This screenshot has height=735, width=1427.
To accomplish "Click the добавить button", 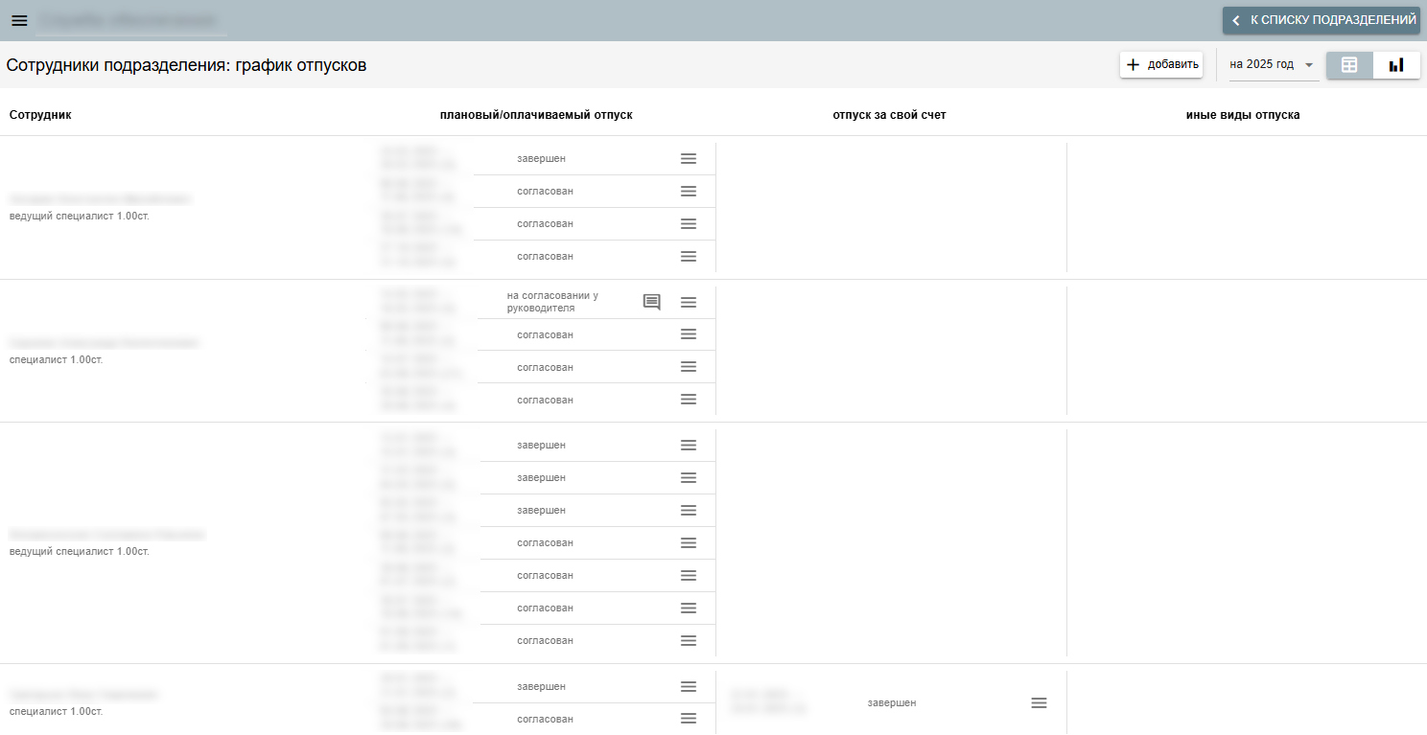I will pyautogui.click(x=1161, y=64).
